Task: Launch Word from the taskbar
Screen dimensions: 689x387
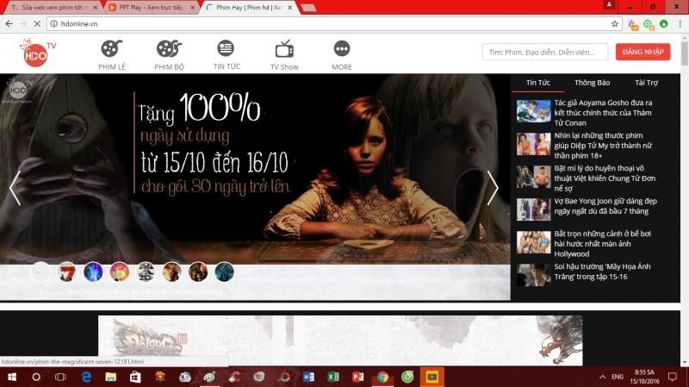Action: coord(308,378)
